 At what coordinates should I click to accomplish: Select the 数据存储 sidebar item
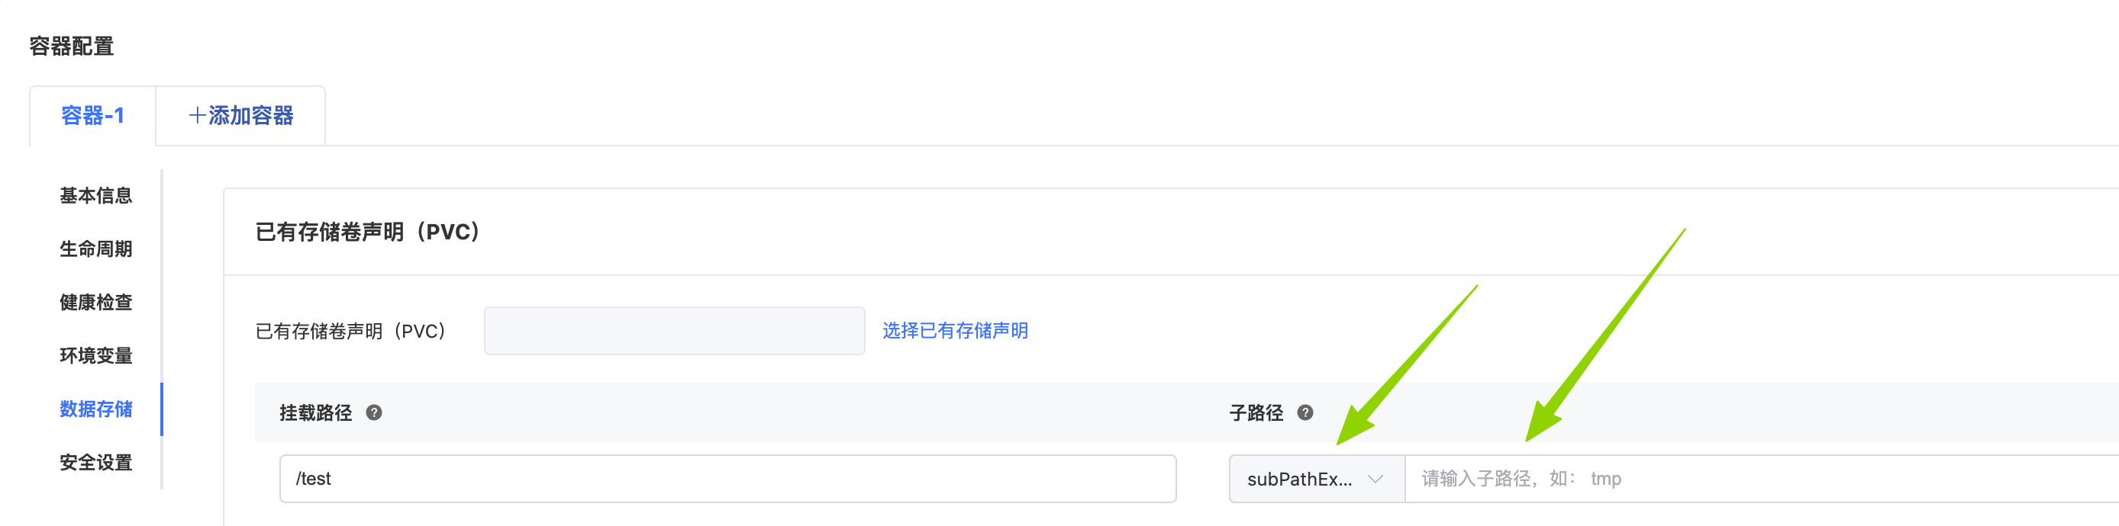click(95, 409)
